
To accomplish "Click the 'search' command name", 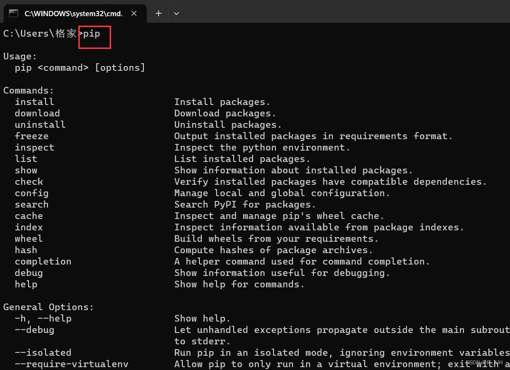I will (31, 204).
